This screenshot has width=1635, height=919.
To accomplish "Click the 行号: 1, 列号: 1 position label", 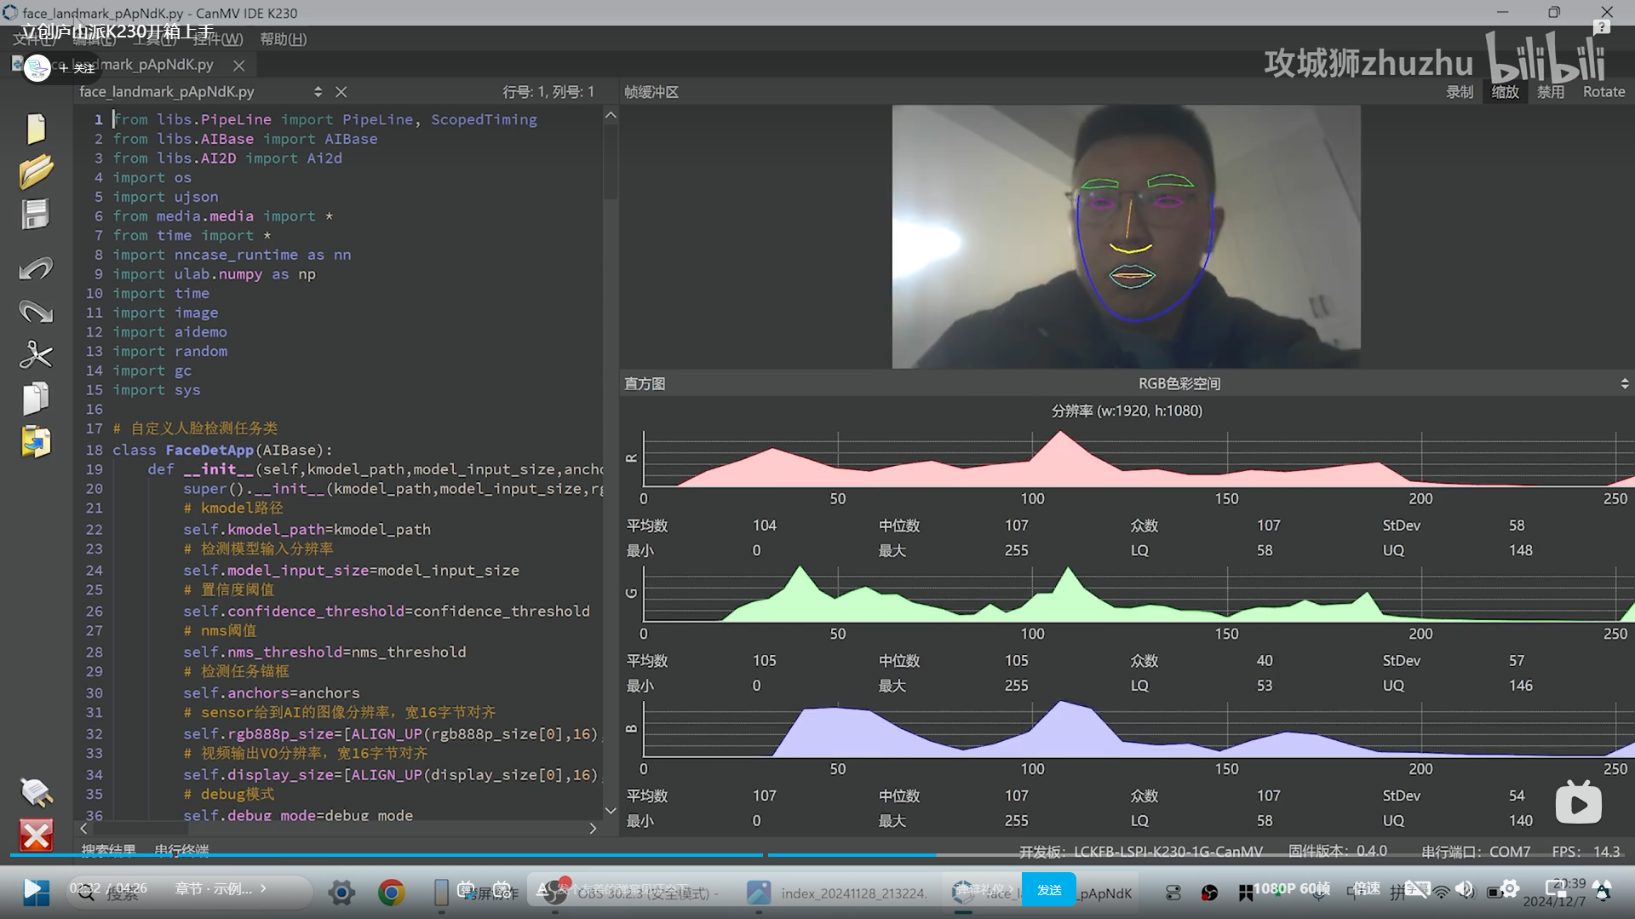I will click(548, 92).
